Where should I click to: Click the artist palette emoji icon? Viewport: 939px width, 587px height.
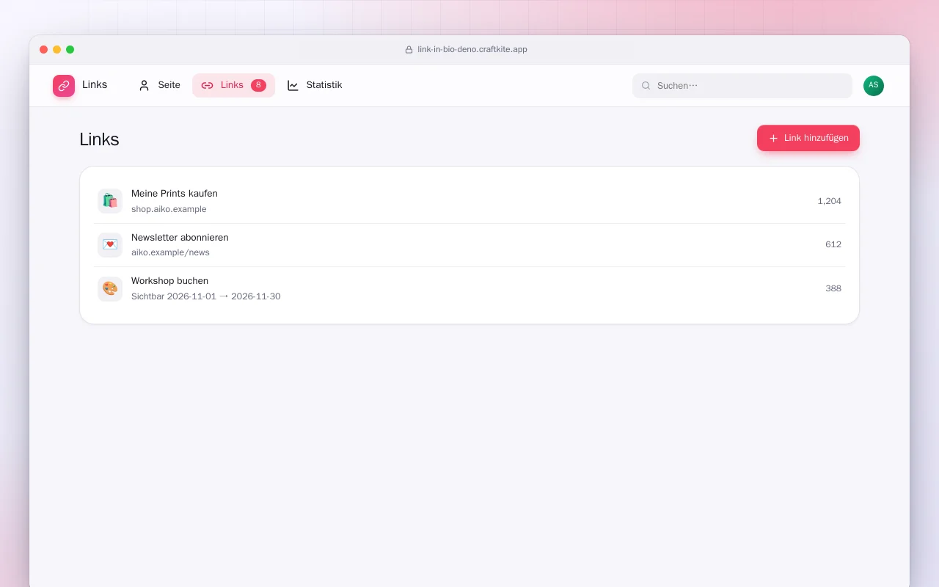coord(110,288)
